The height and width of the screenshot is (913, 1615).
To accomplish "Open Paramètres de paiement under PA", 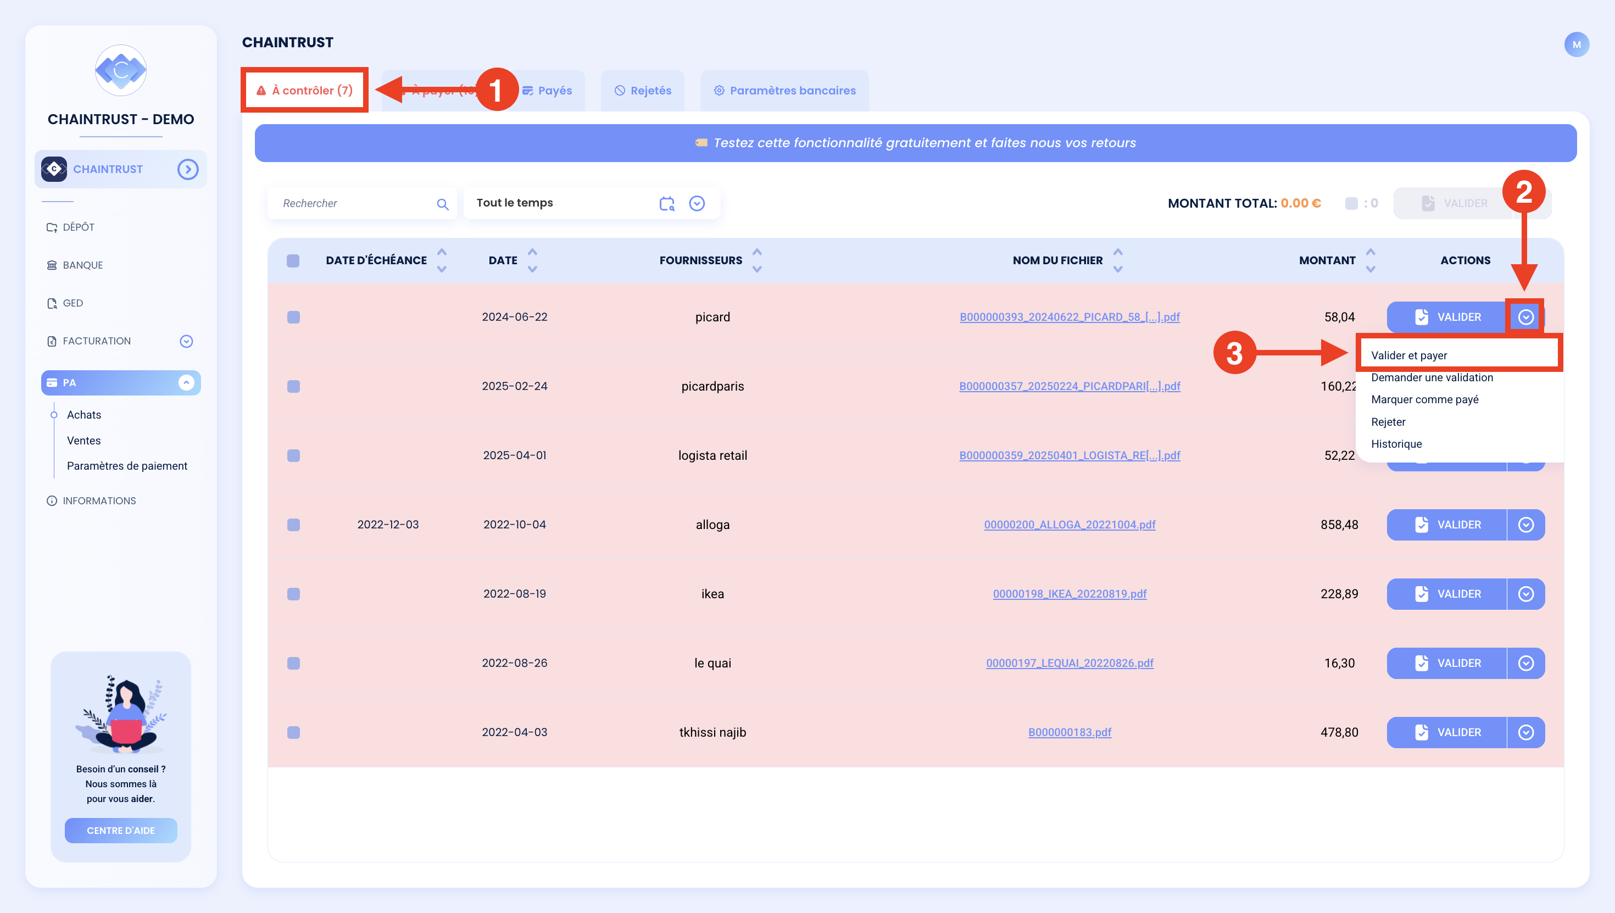I will (127, 466).
